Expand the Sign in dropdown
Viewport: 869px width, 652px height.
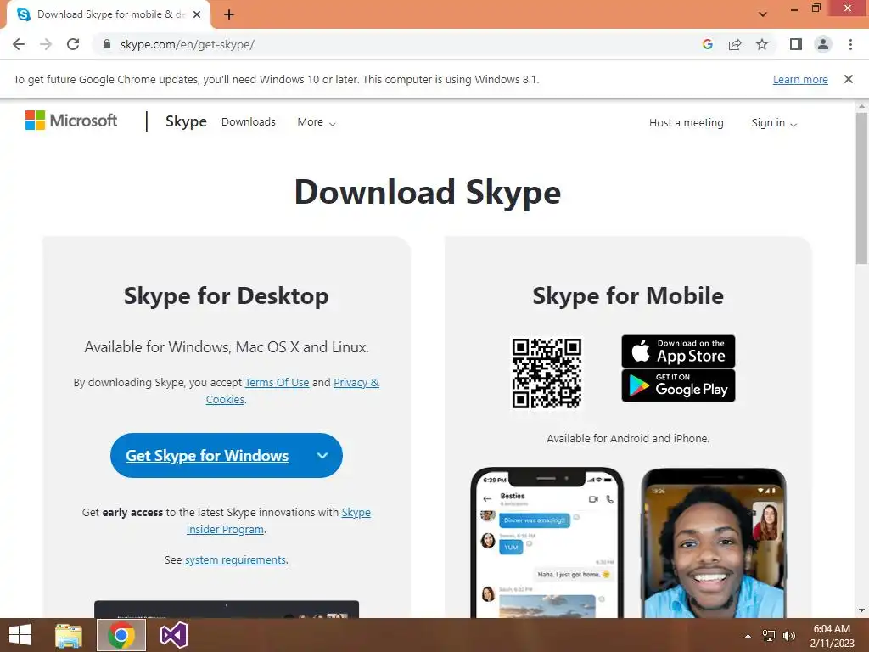(774, 123)
